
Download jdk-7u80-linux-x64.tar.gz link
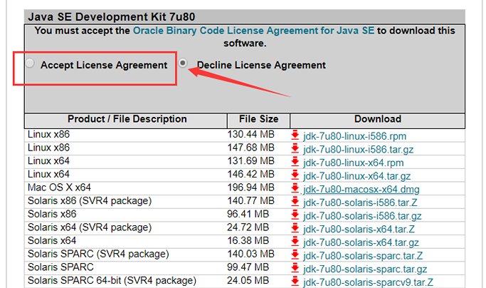pos(356,176)
